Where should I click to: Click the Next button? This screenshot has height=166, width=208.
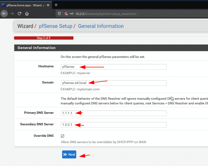[x=69, y=154]
